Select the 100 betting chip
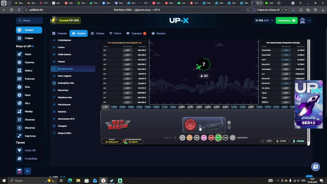Image resolution: width=327 pixels, height=184 pixels. coord(196,138)
